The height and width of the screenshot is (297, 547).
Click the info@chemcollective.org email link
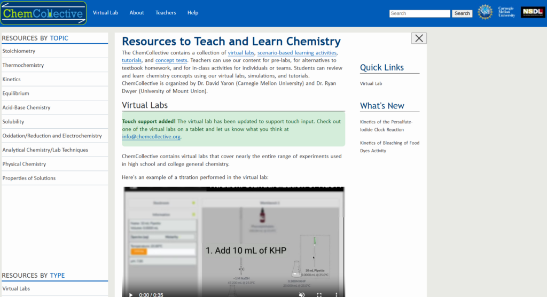[x=151, y=137]
